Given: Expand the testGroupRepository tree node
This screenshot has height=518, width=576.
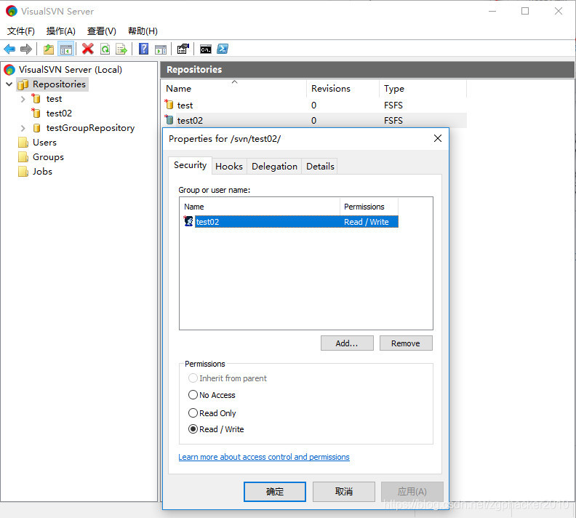Looking at the screenshot, I should 23,128.
